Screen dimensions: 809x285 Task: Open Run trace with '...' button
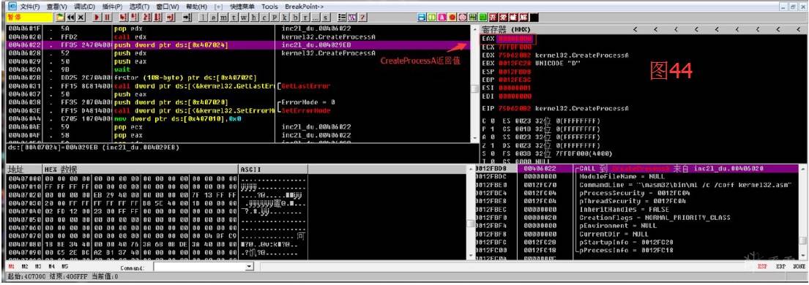[x=315, y=17]
